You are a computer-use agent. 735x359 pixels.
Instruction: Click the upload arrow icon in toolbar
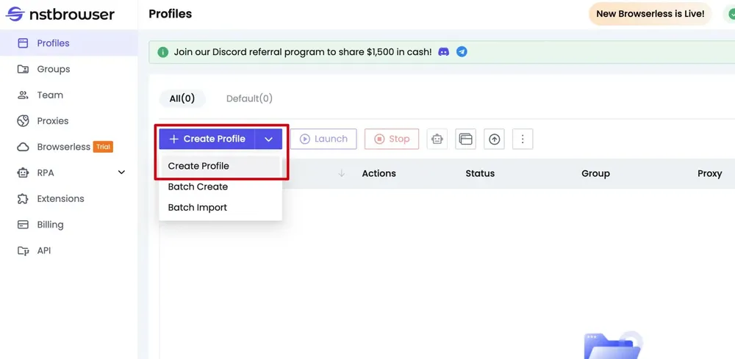tap(494, 139)
